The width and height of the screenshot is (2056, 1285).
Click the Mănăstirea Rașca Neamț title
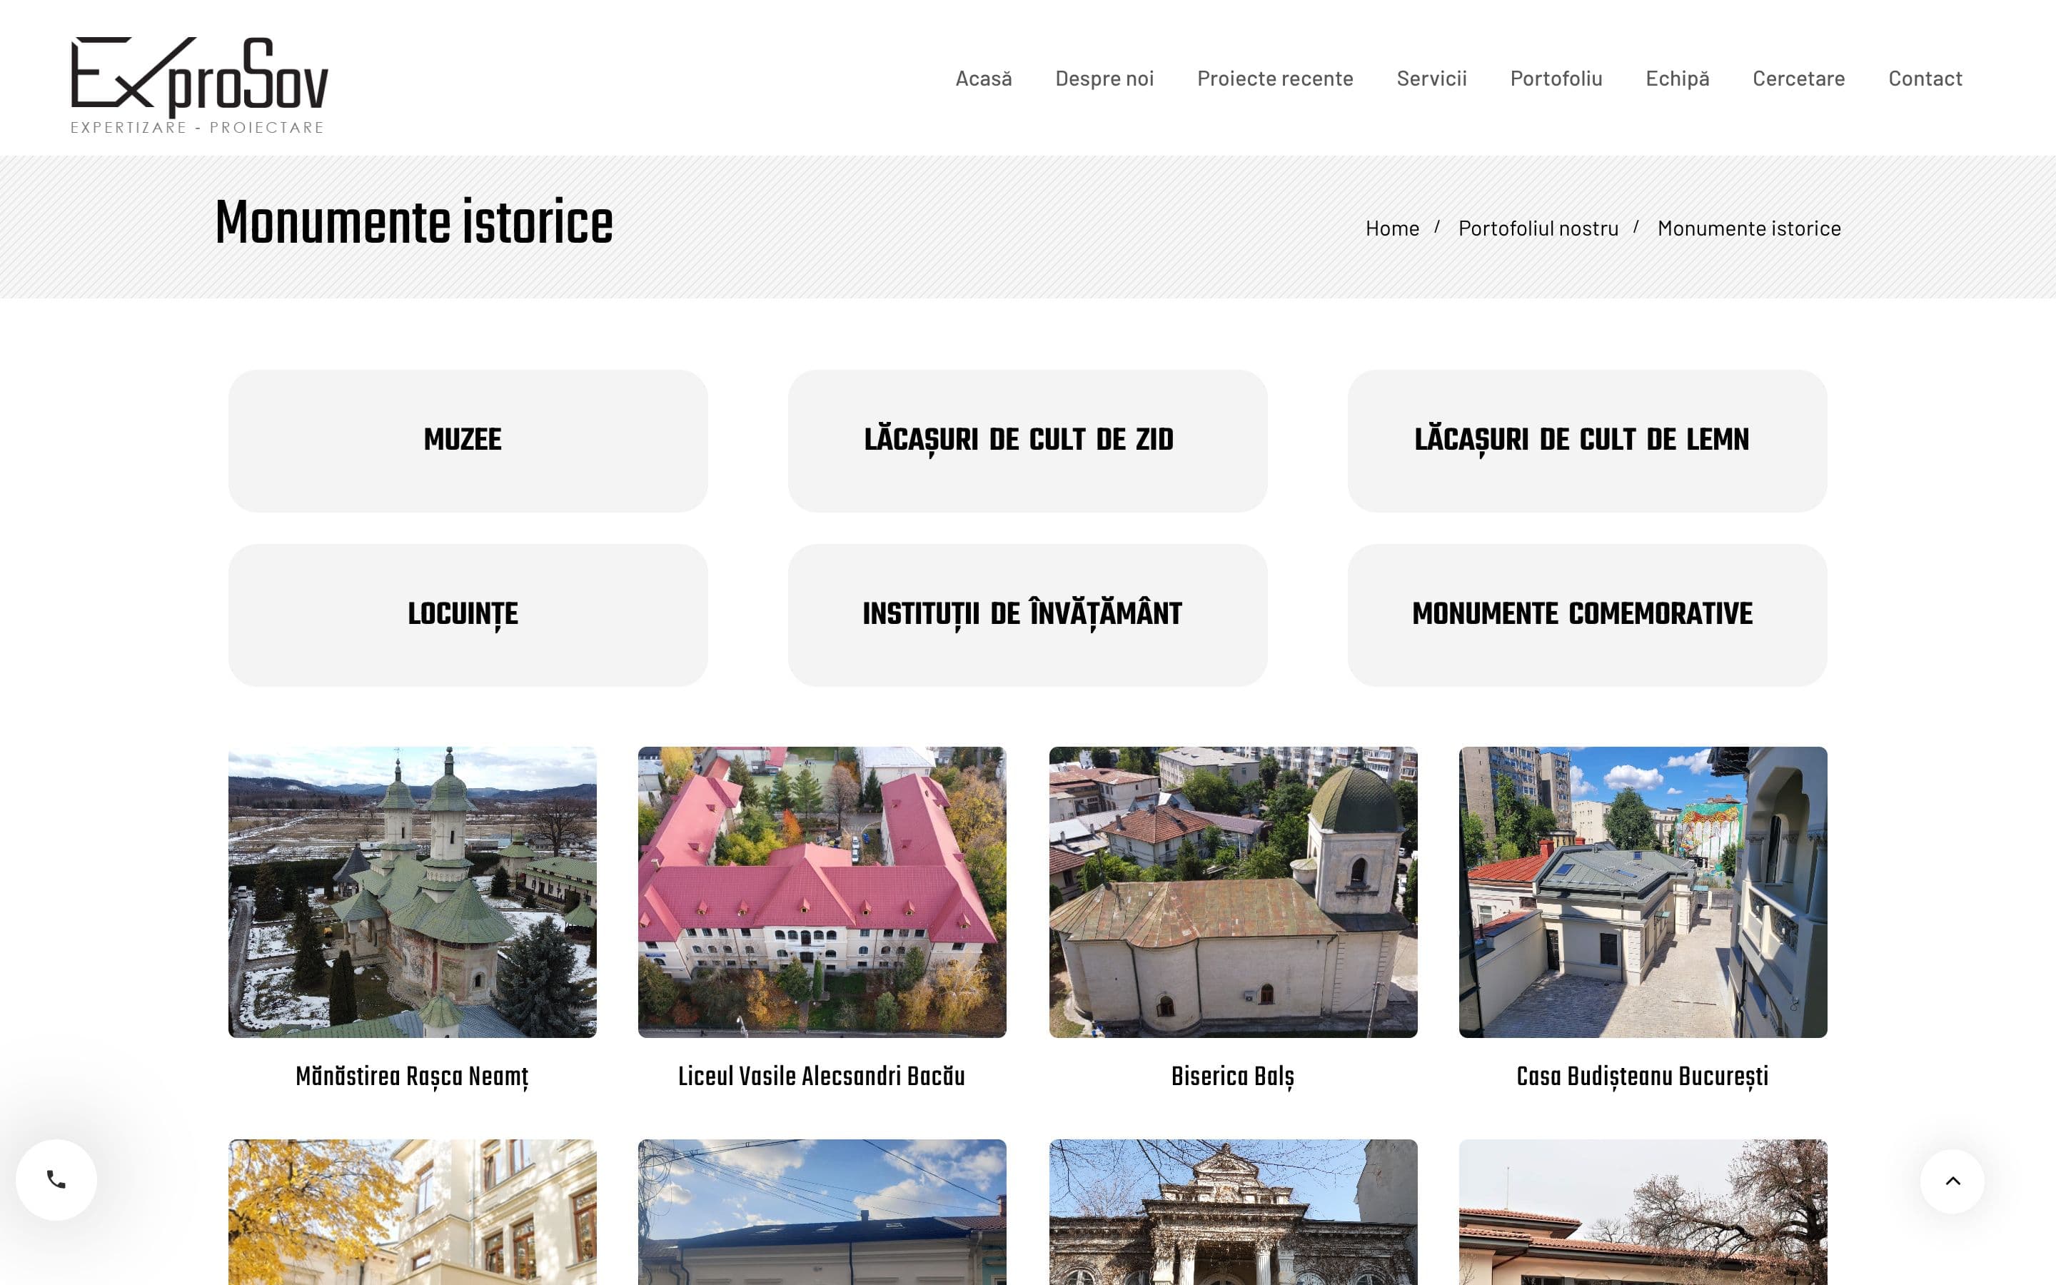tap(412, 1077)
